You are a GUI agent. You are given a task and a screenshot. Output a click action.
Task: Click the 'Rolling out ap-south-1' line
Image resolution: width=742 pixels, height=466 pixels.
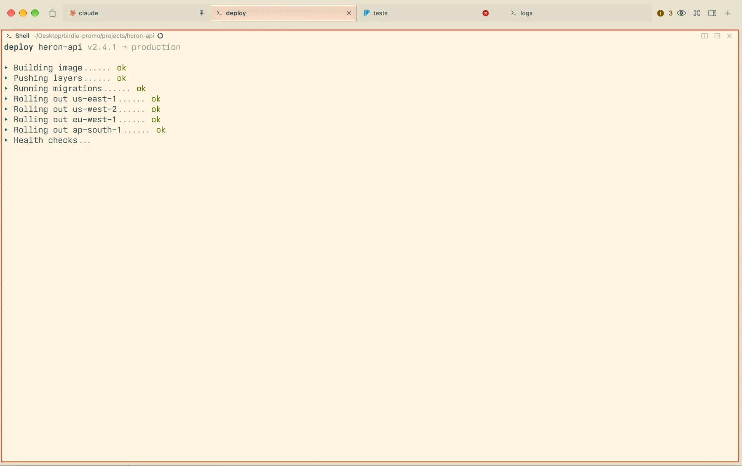tap(85, 130)
